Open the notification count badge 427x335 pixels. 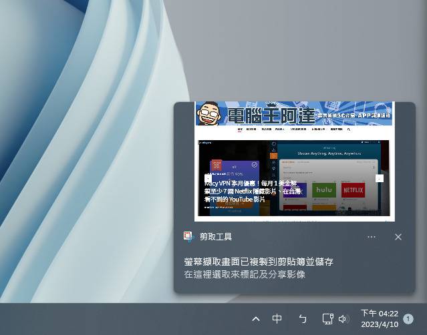(408, 319)
